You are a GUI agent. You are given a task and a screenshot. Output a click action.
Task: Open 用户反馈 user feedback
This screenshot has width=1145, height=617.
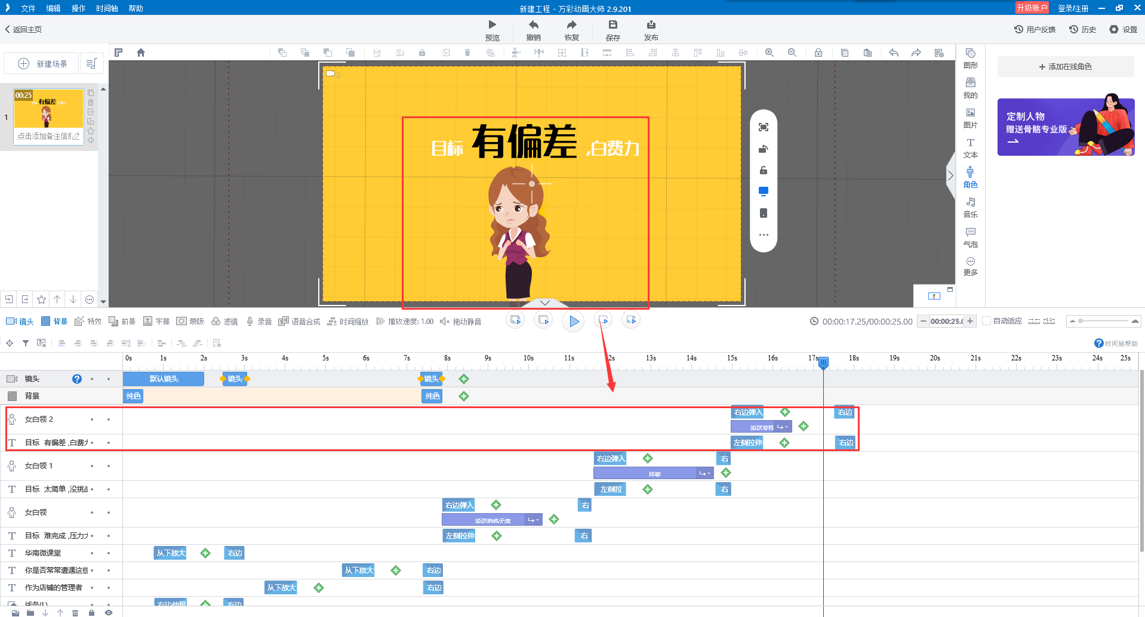click(x=1035, y=29)
